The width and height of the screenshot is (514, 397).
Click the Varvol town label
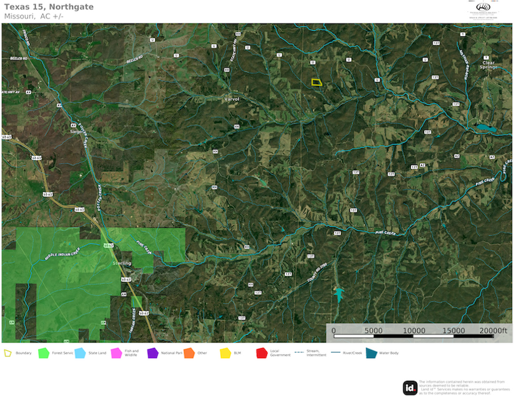(x=232, y=99)
